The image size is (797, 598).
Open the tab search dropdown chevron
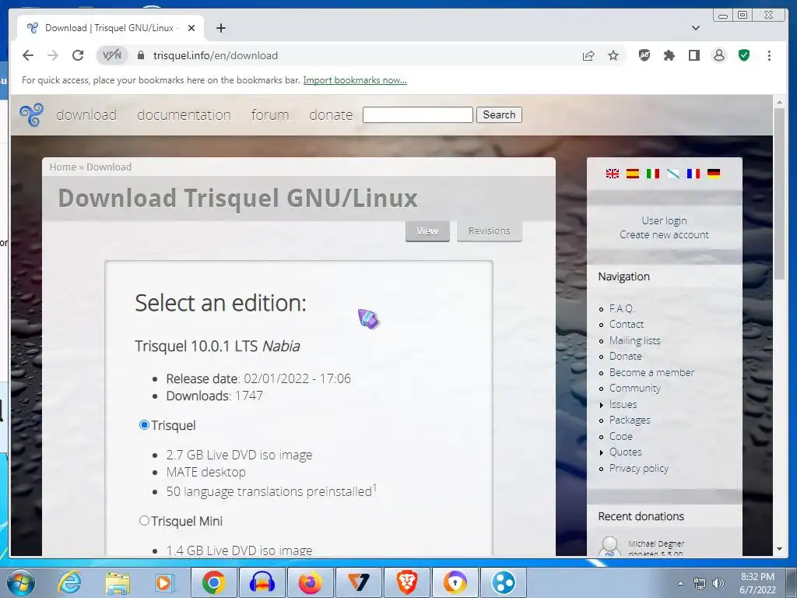tap(696, 28)
